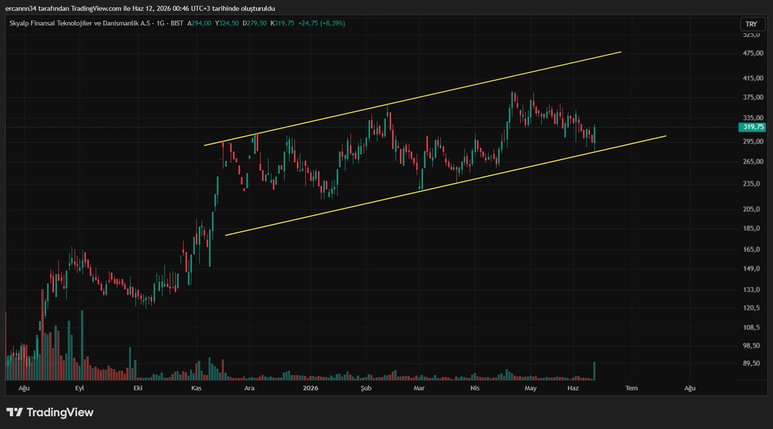Viewport: 773px width, 429px height.
Task: Click the 375,00 price axis label
Action: click(x=752, y=98)
